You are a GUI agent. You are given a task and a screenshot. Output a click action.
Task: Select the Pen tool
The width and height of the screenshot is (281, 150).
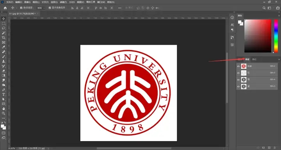pos(4,90)
